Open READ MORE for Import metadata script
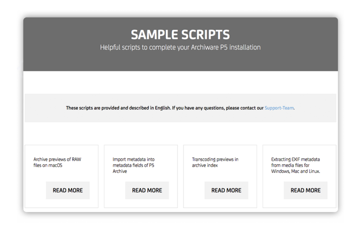 point(147,190)
